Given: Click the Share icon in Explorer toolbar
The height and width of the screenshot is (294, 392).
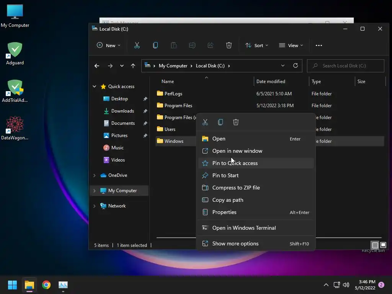Looking at the screenshot, I should coord(211,45).
